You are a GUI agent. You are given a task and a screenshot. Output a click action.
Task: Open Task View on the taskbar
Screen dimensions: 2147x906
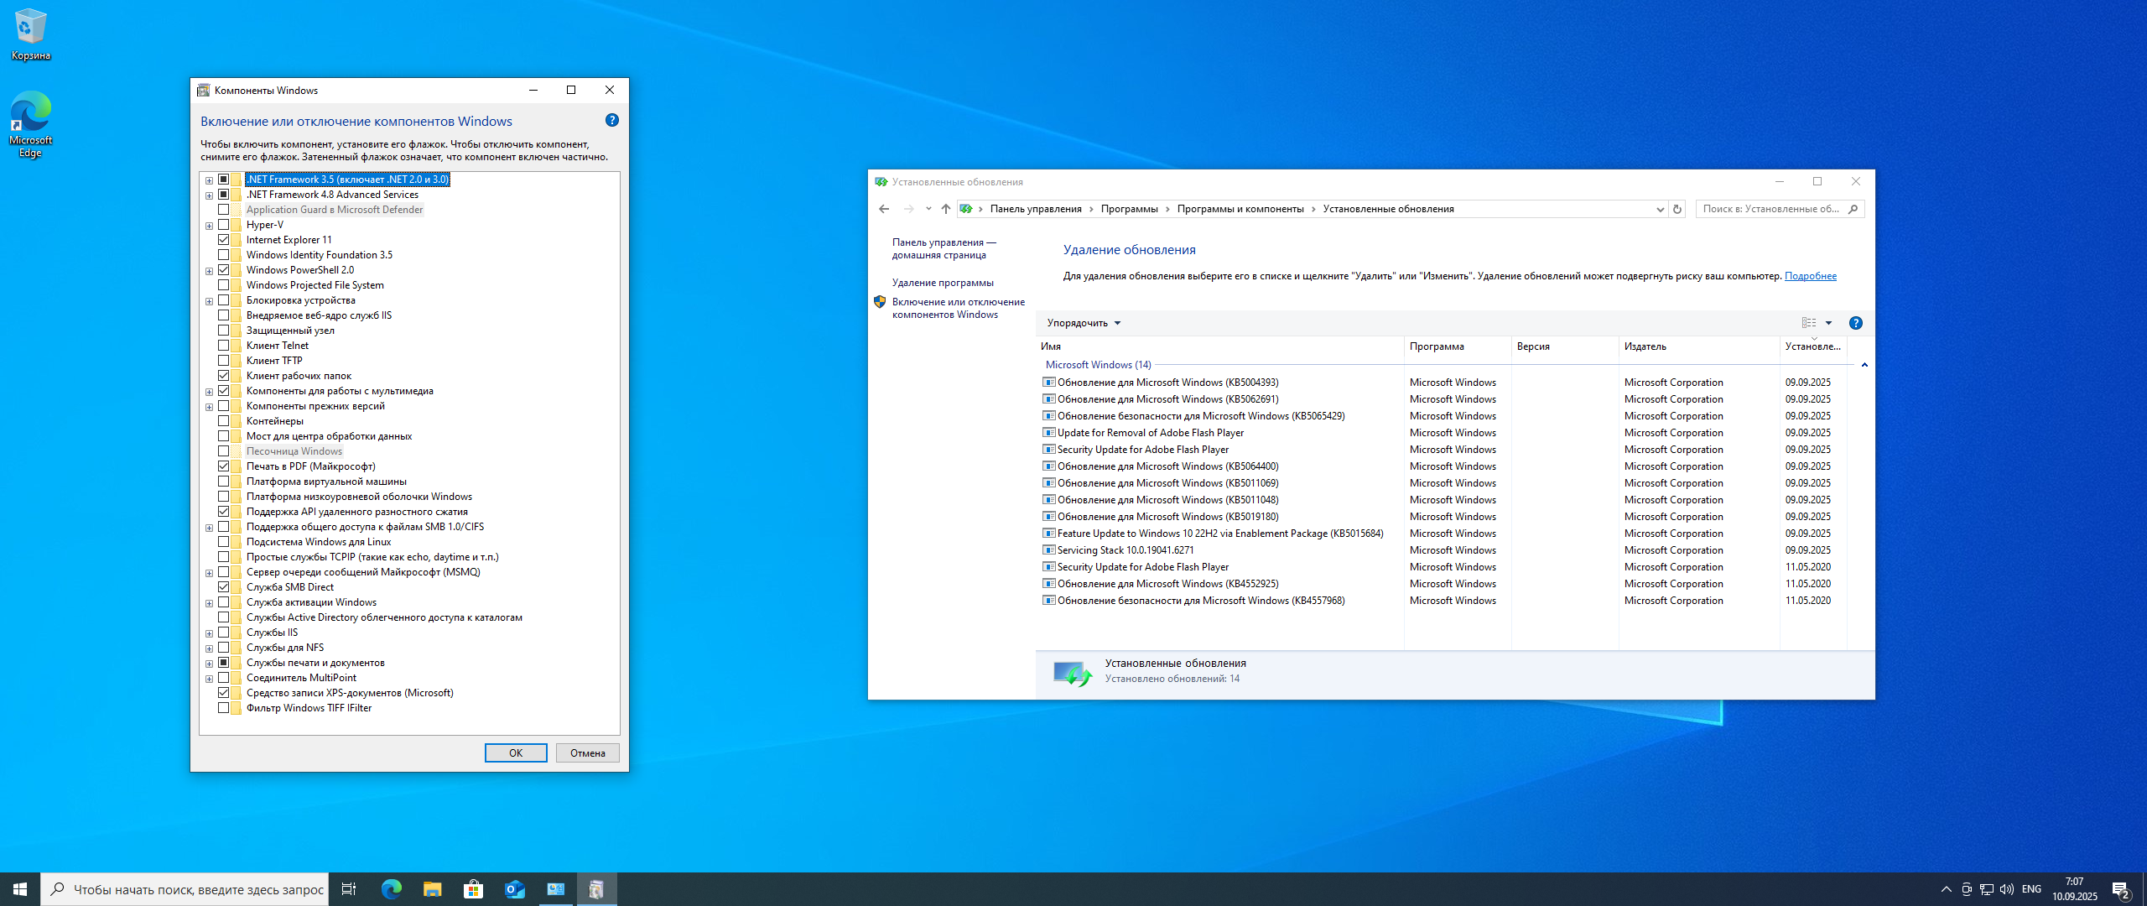pyautogui.click(x=349, y=889)
